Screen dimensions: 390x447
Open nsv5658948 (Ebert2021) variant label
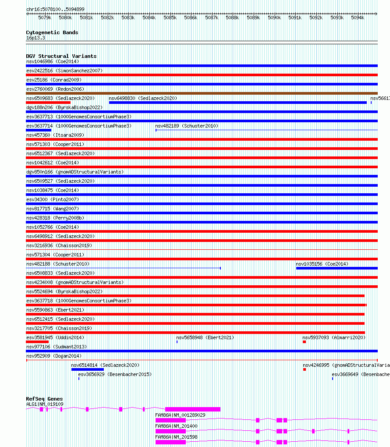click(x=205, y=337)
